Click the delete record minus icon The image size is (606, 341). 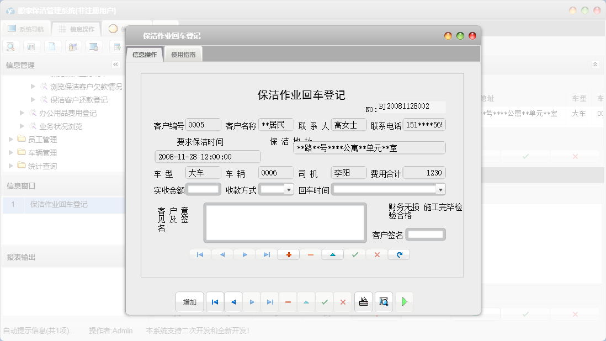310,254
